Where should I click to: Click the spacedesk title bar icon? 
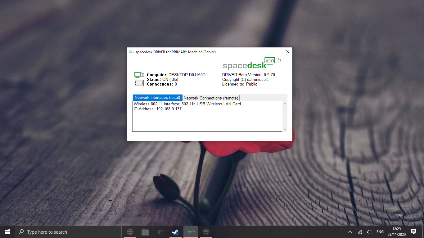[132, 52]
